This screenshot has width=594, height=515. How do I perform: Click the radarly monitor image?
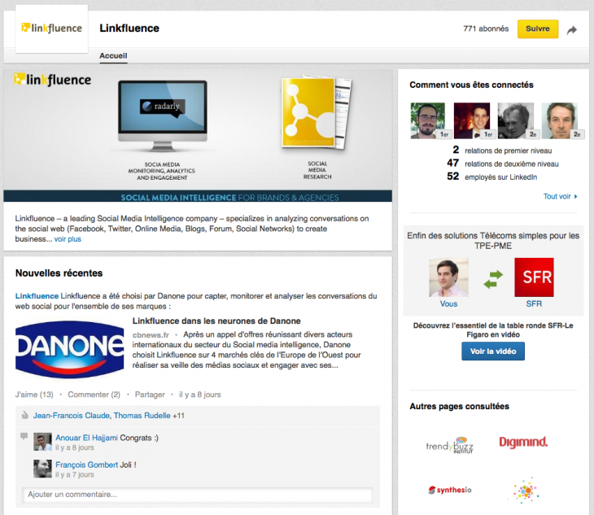[163, 115]
